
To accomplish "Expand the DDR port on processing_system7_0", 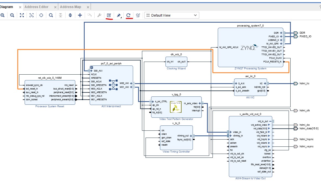I will pyautogui.click(x=281, y=33).
